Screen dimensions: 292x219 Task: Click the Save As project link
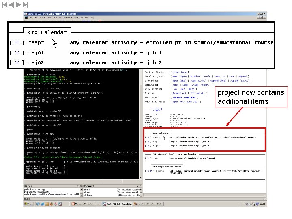220,76
